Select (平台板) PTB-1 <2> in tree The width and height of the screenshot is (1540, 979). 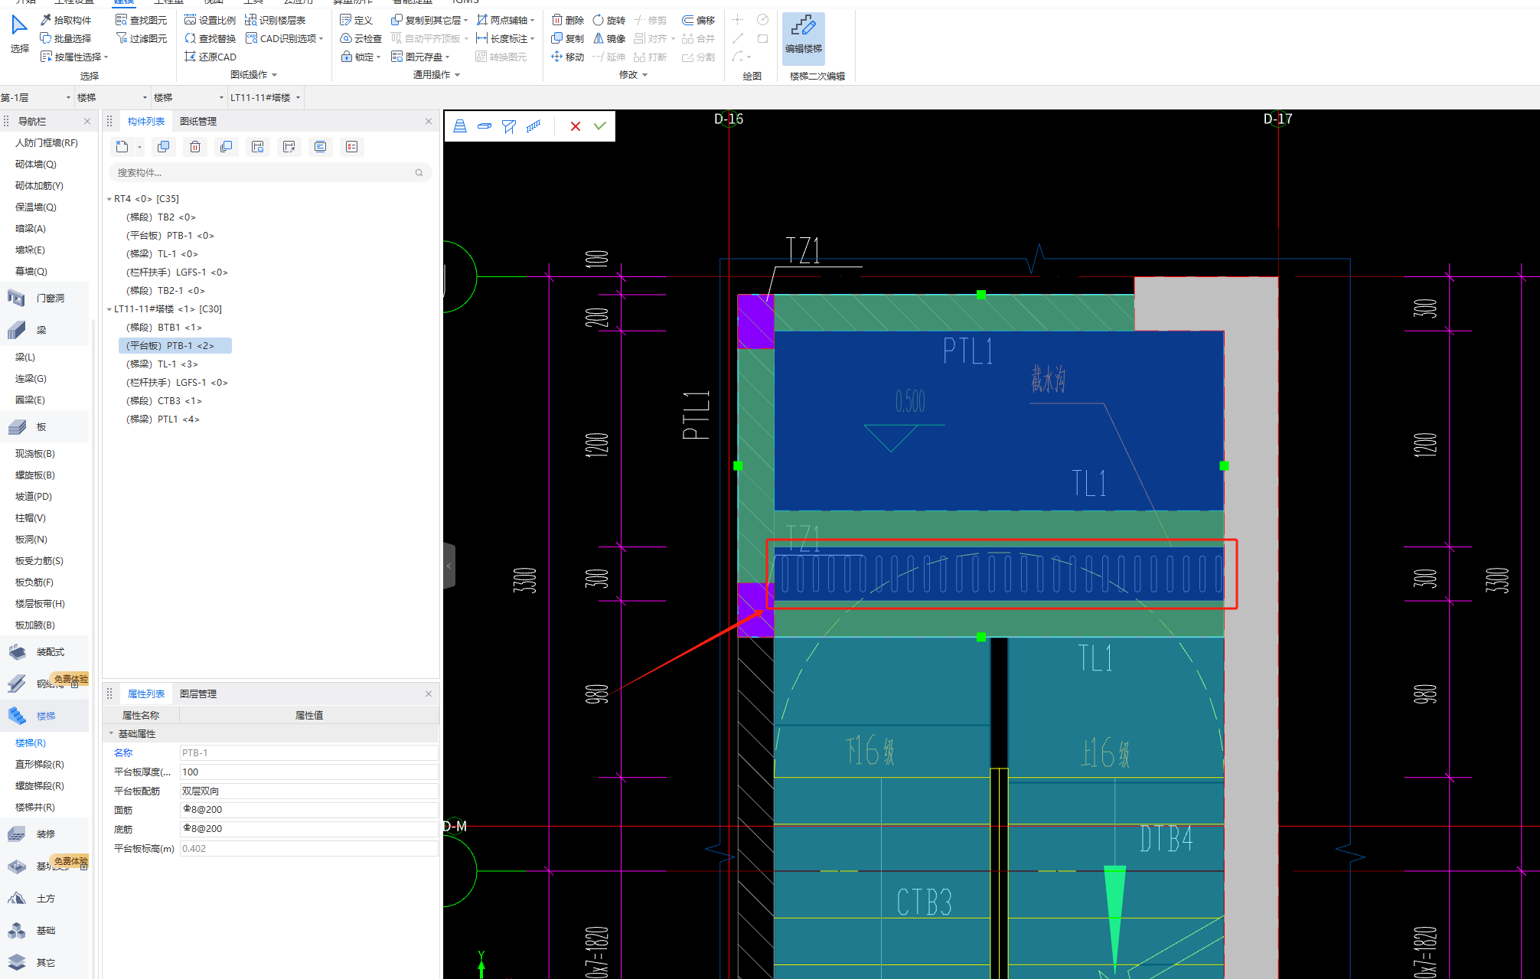tap(175, 346)
